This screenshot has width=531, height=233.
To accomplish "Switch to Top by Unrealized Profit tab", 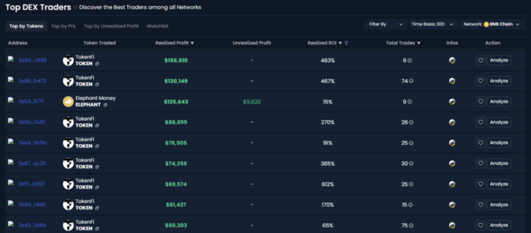I will pos(111,26).
